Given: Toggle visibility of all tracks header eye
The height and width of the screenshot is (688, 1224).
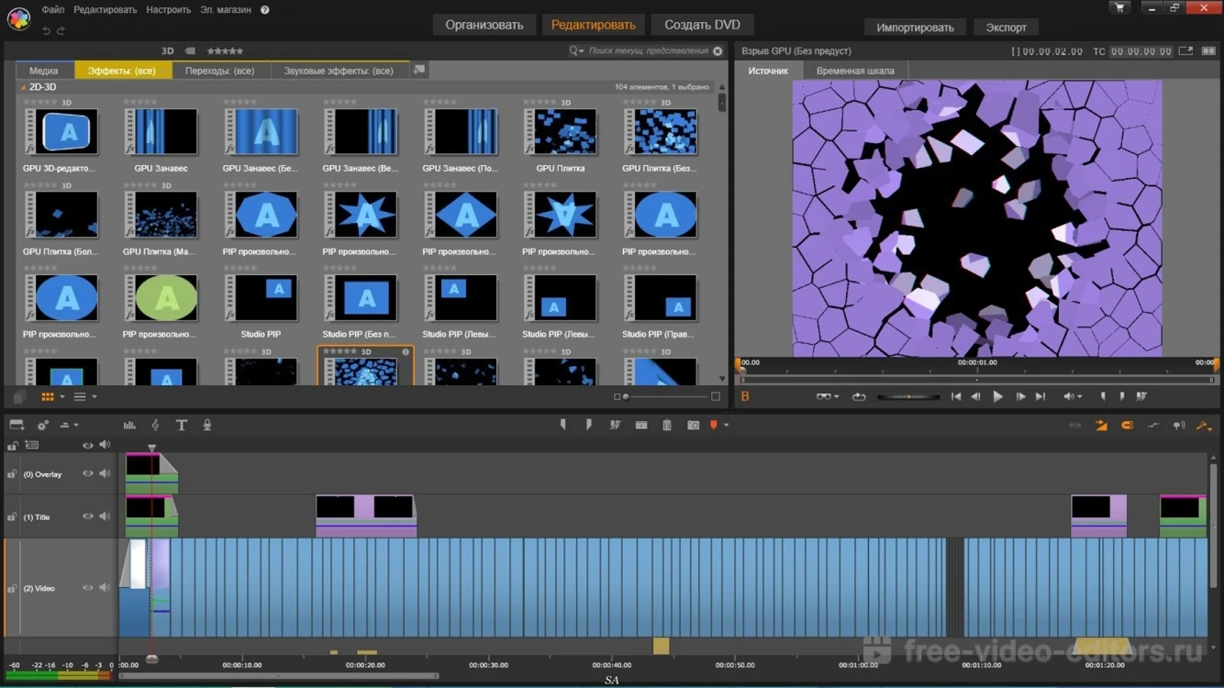Looking at the screenshot, I should click(x=88, y=446).
